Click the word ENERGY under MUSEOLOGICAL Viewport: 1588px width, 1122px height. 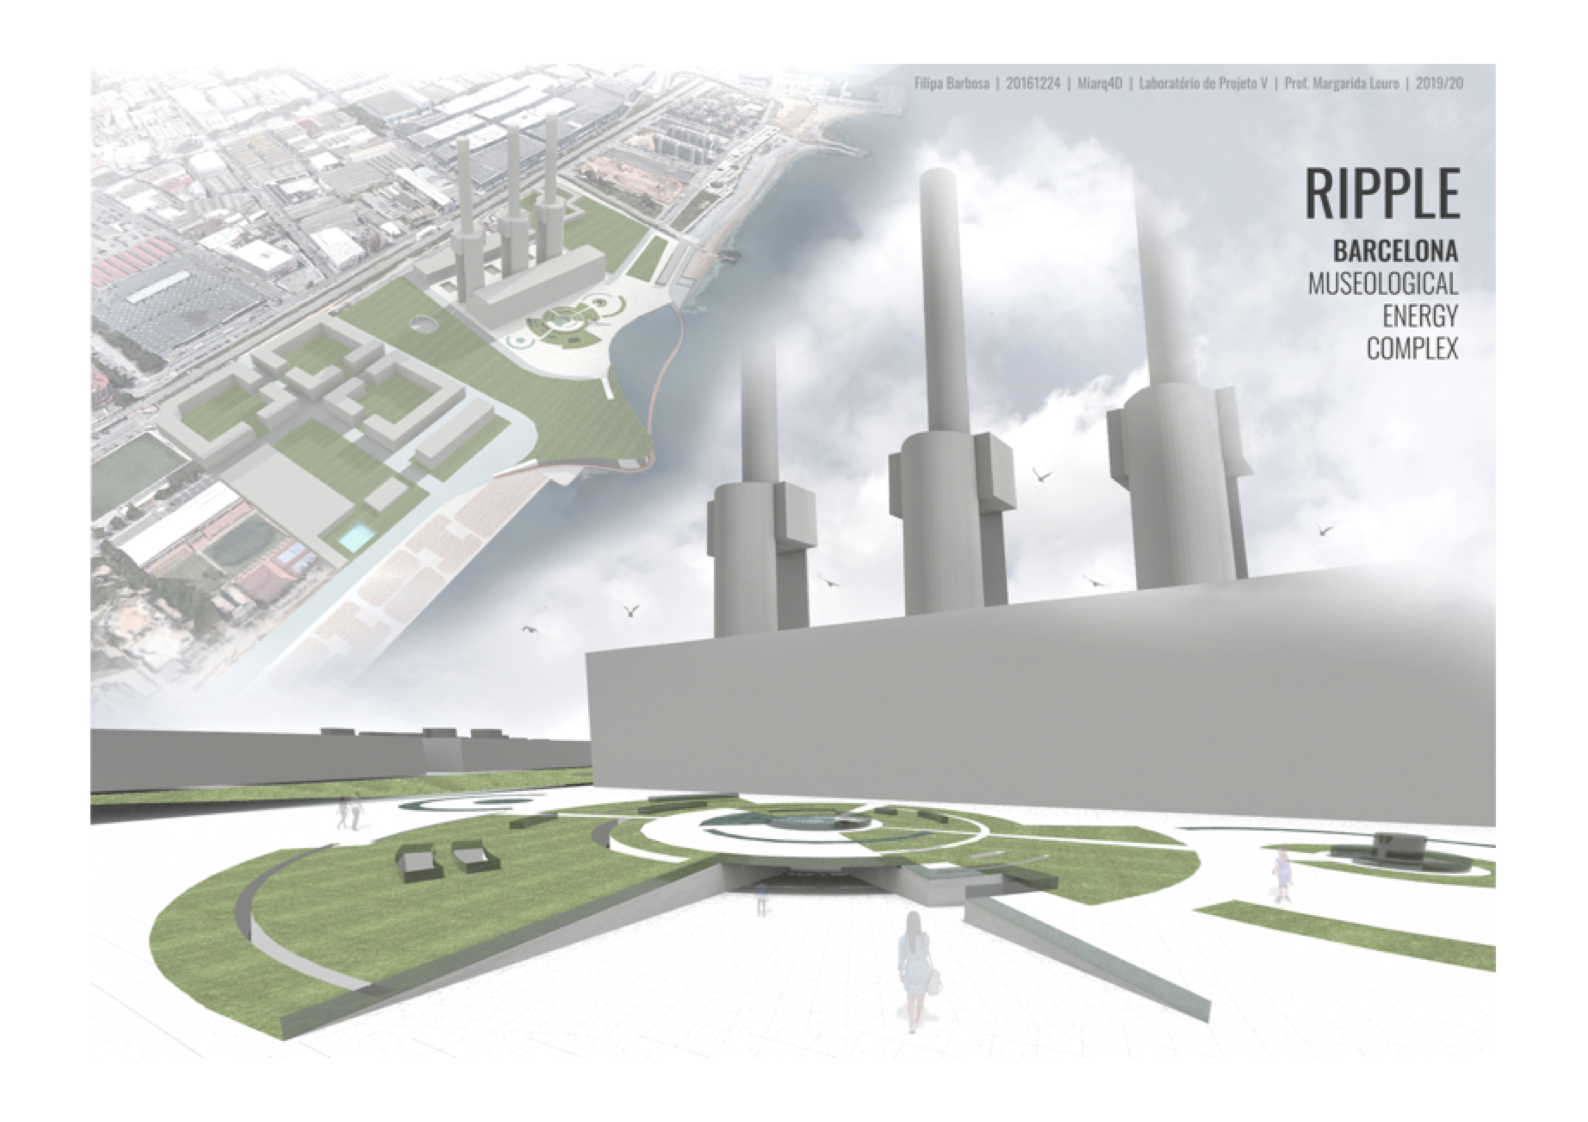(1421, 316)
